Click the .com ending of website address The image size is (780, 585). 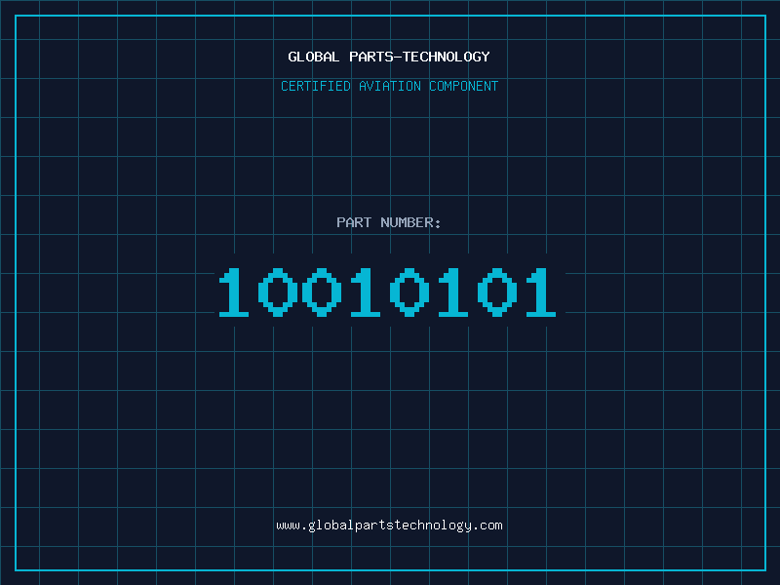(487, 526)
